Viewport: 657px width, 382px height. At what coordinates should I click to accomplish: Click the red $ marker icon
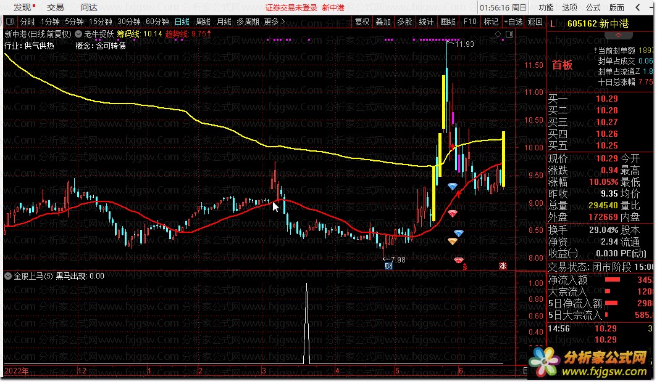click(465, 267)
